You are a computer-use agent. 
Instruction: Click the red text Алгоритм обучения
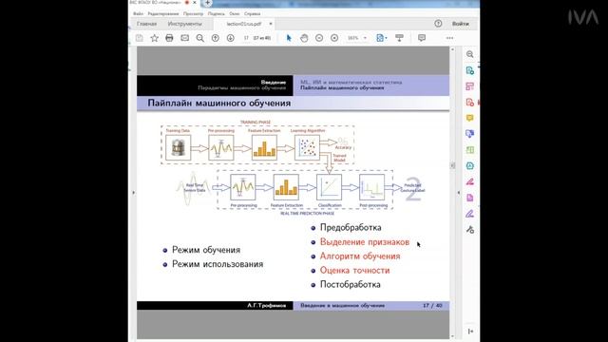pyautogui.click(x=360, y=256)
